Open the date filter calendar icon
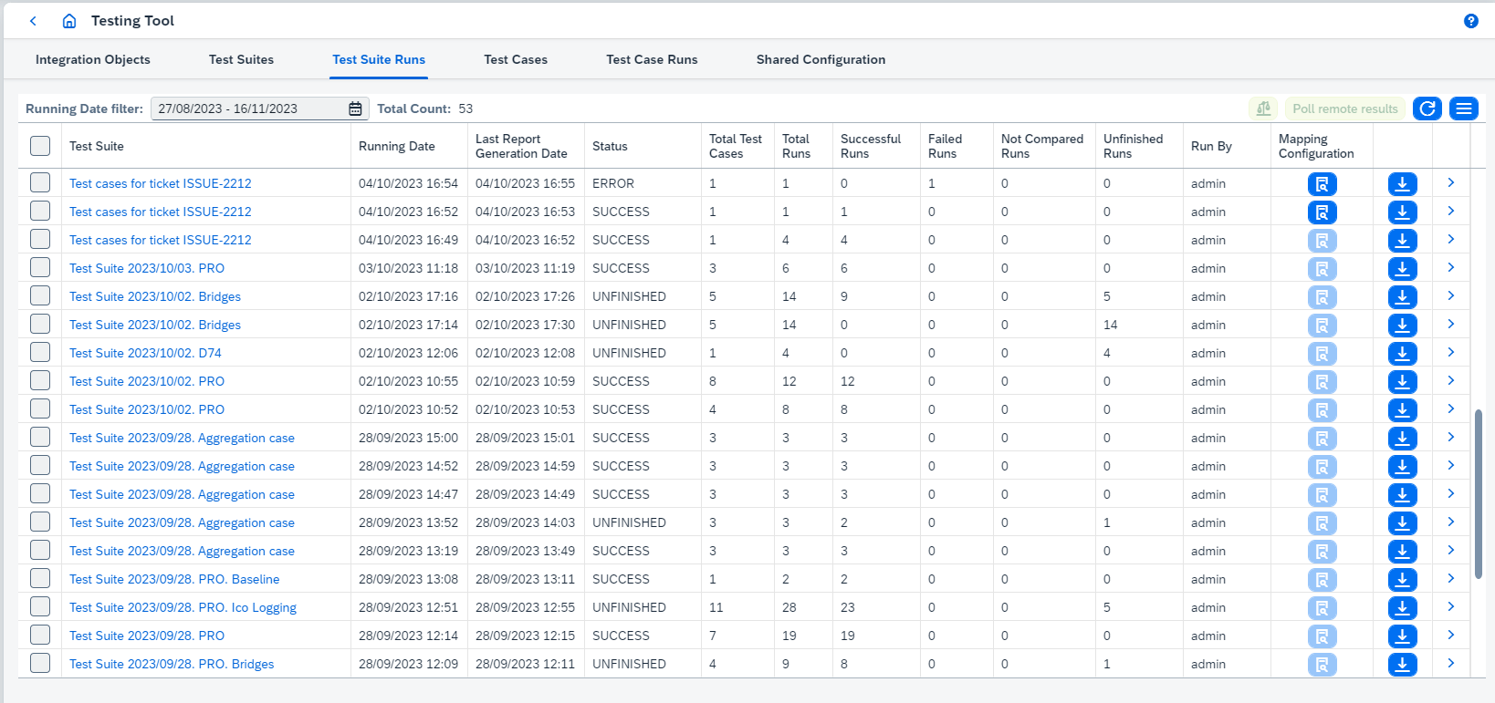This screenshot has width=1495, height=703. [x=355, y=109]
